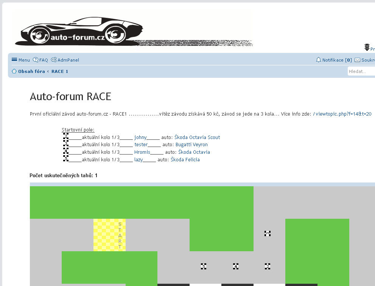Go to the RACE 1 breadcrumb
This screenshot has height=286, width=375.
pyautogui.click(x=60, y=71)
